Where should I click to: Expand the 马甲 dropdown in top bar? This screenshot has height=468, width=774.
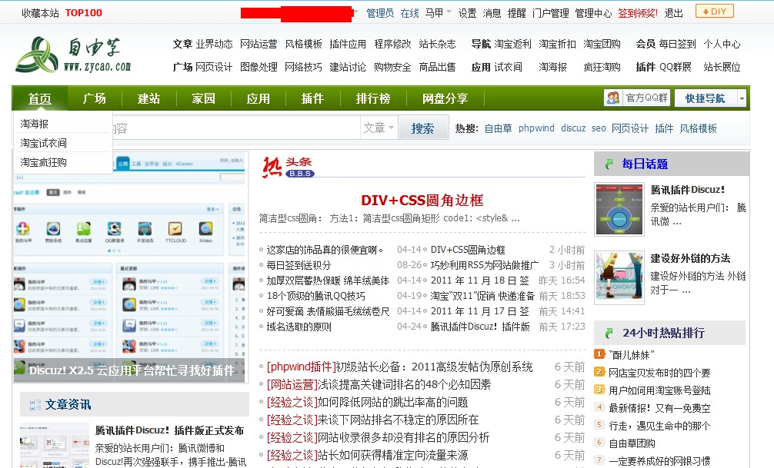coord(449,12)
